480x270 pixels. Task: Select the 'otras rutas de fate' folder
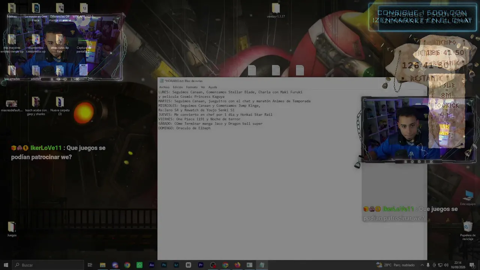click(60, 43)
